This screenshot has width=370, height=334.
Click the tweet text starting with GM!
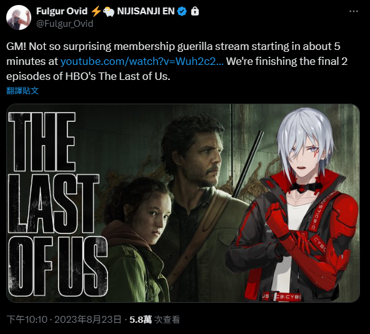(x=177, y=61)
